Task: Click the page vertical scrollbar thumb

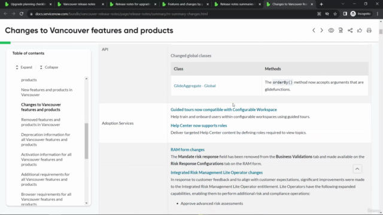Action: pyautogui.click(x=381, y=32)
